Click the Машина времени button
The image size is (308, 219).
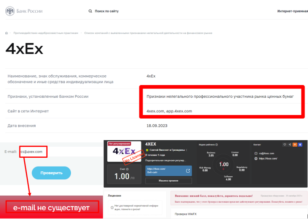click(169, 181)
